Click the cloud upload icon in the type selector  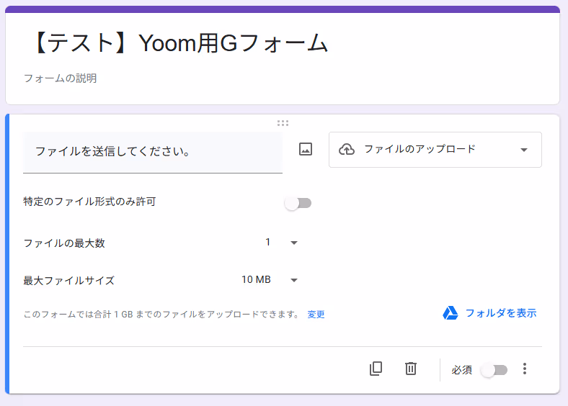[x=347, y=149]
